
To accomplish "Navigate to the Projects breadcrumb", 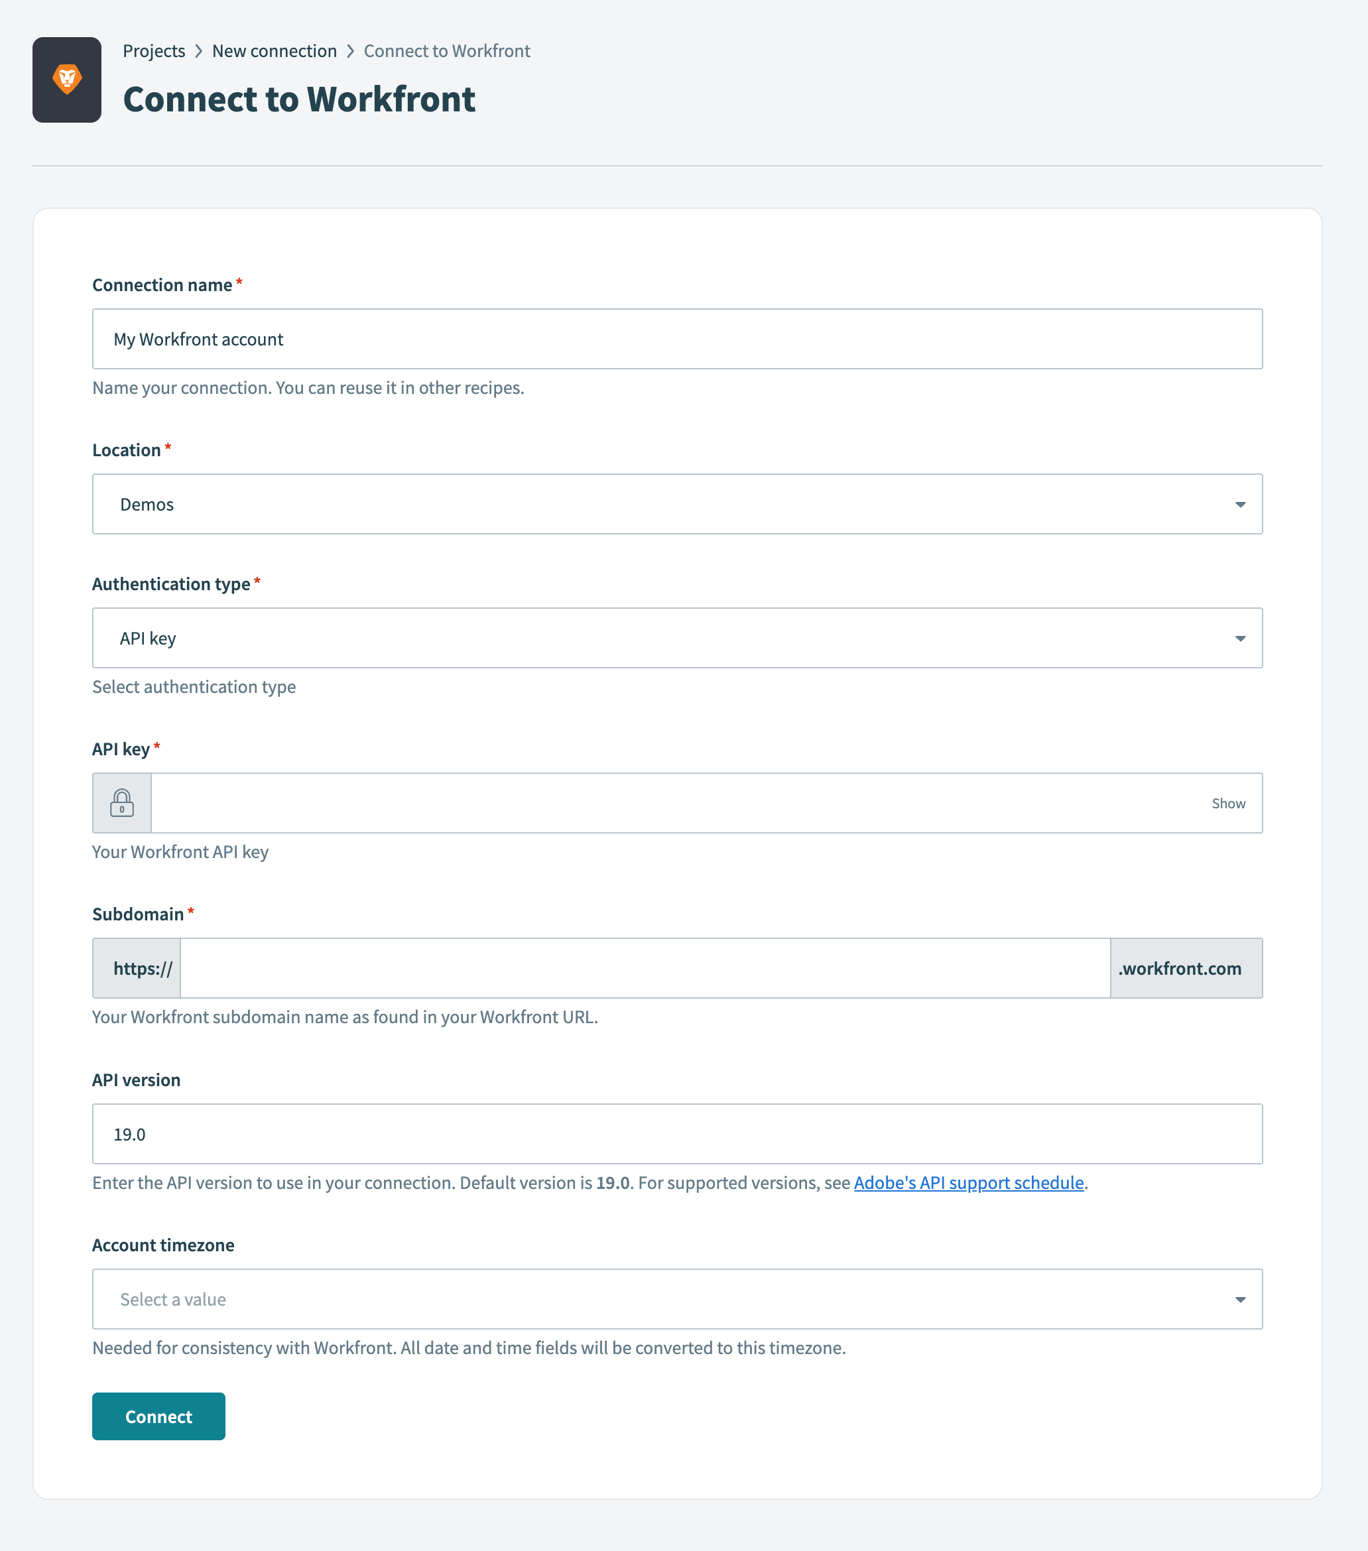I will click(154, 51).
